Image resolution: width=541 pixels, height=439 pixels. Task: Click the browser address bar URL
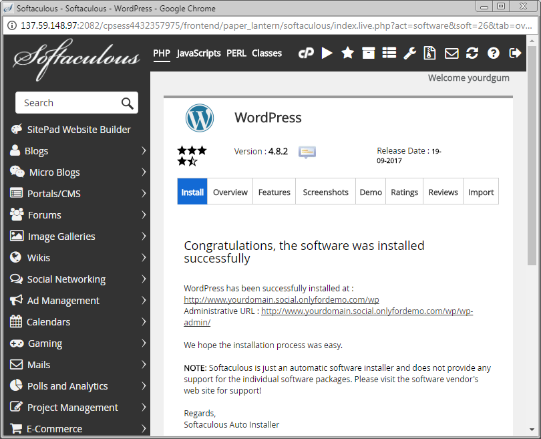click(276, 26)
